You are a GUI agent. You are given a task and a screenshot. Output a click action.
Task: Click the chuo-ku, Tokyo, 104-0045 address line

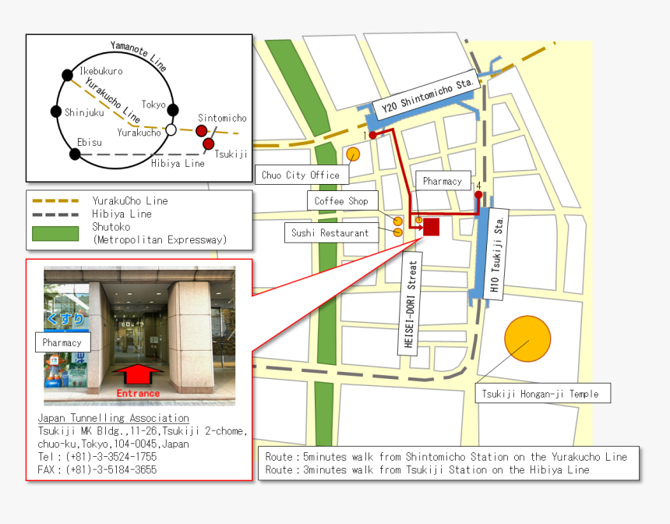(x=113, y=444)
